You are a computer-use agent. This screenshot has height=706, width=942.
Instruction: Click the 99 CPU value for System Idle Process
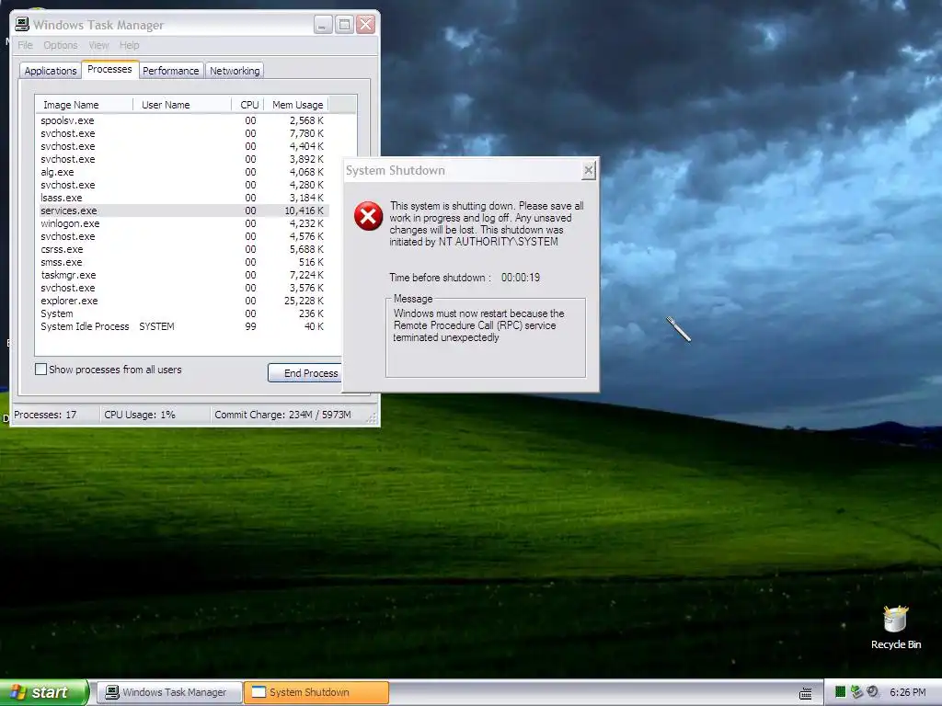250,326
